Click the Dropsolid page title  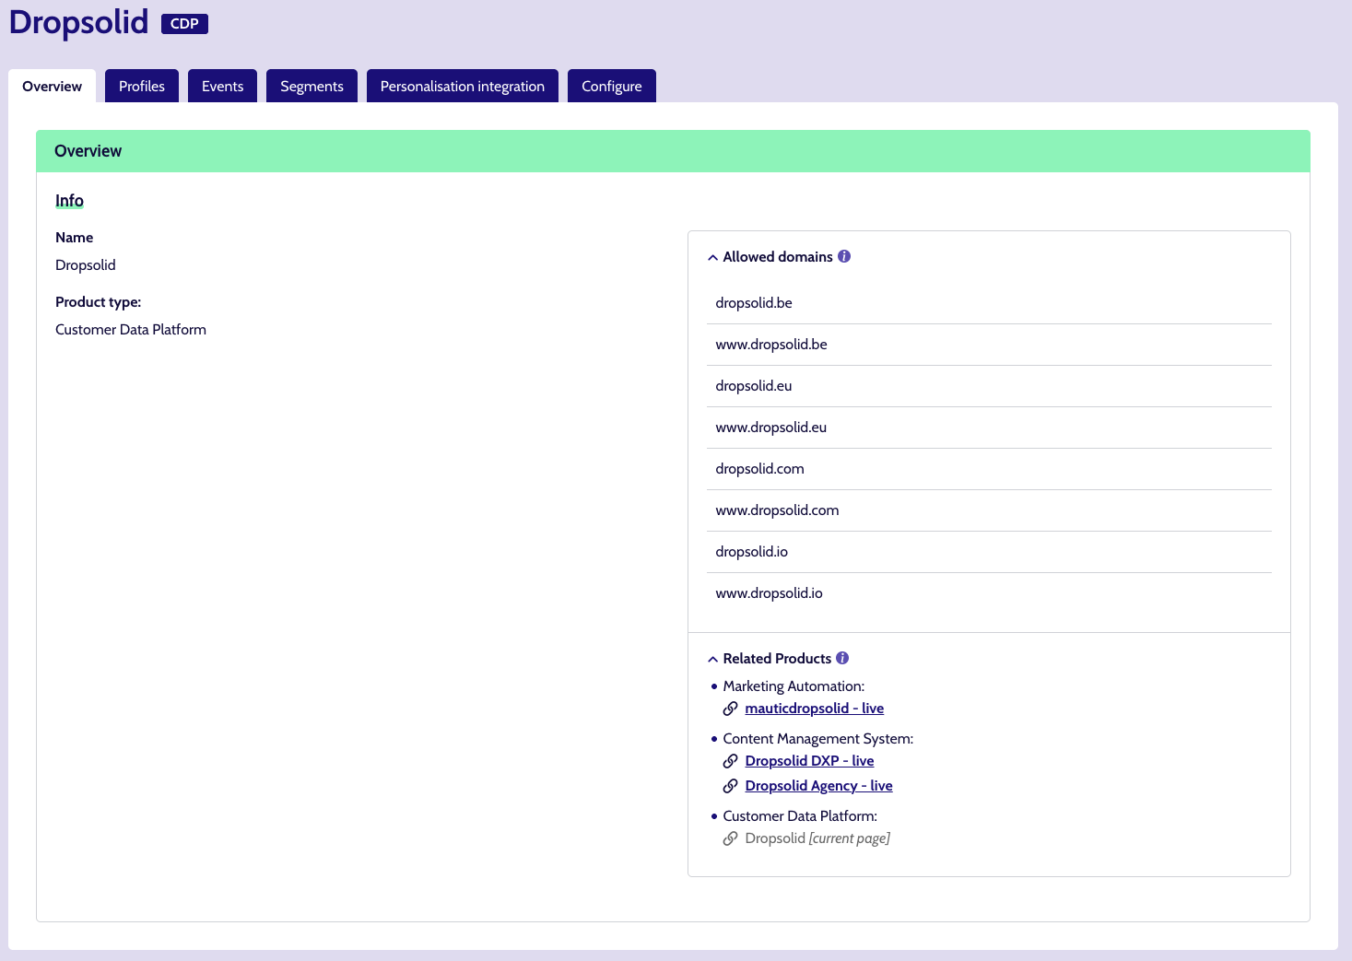click(x=79, y=22)
